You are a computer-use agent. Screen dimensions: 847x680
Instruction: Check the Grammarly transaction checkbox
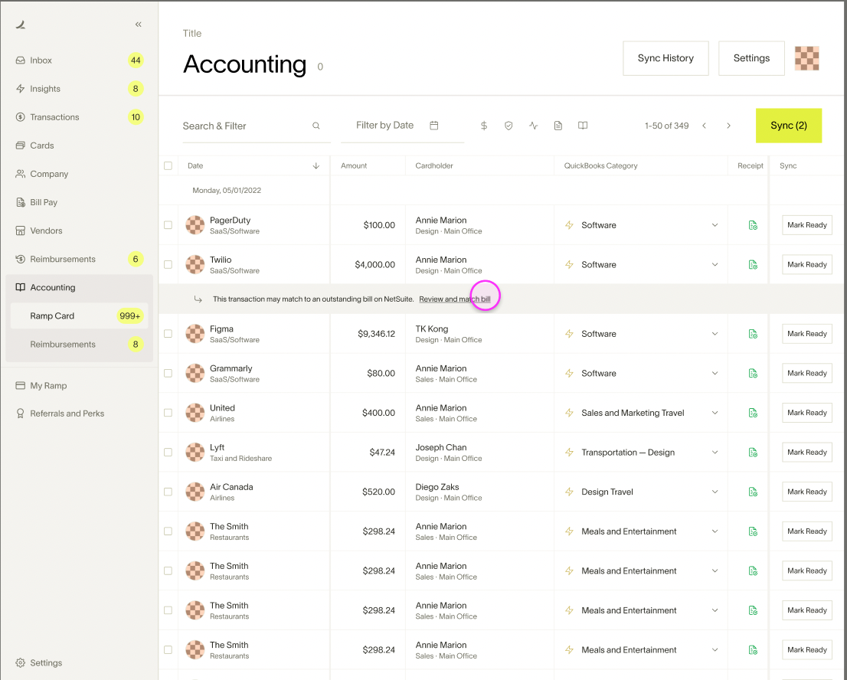click(168, 373)
